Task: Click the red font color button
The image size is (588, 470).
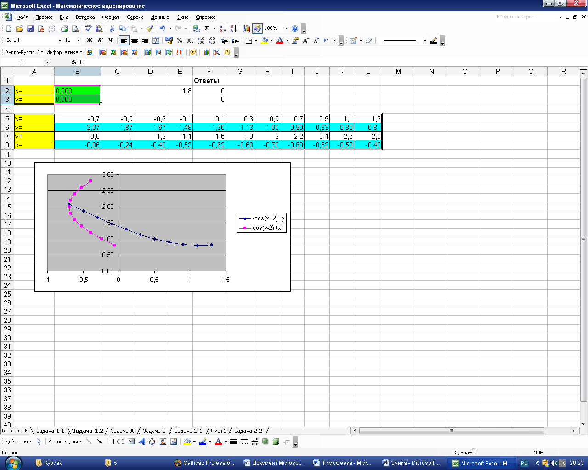Action: (280, 40)
